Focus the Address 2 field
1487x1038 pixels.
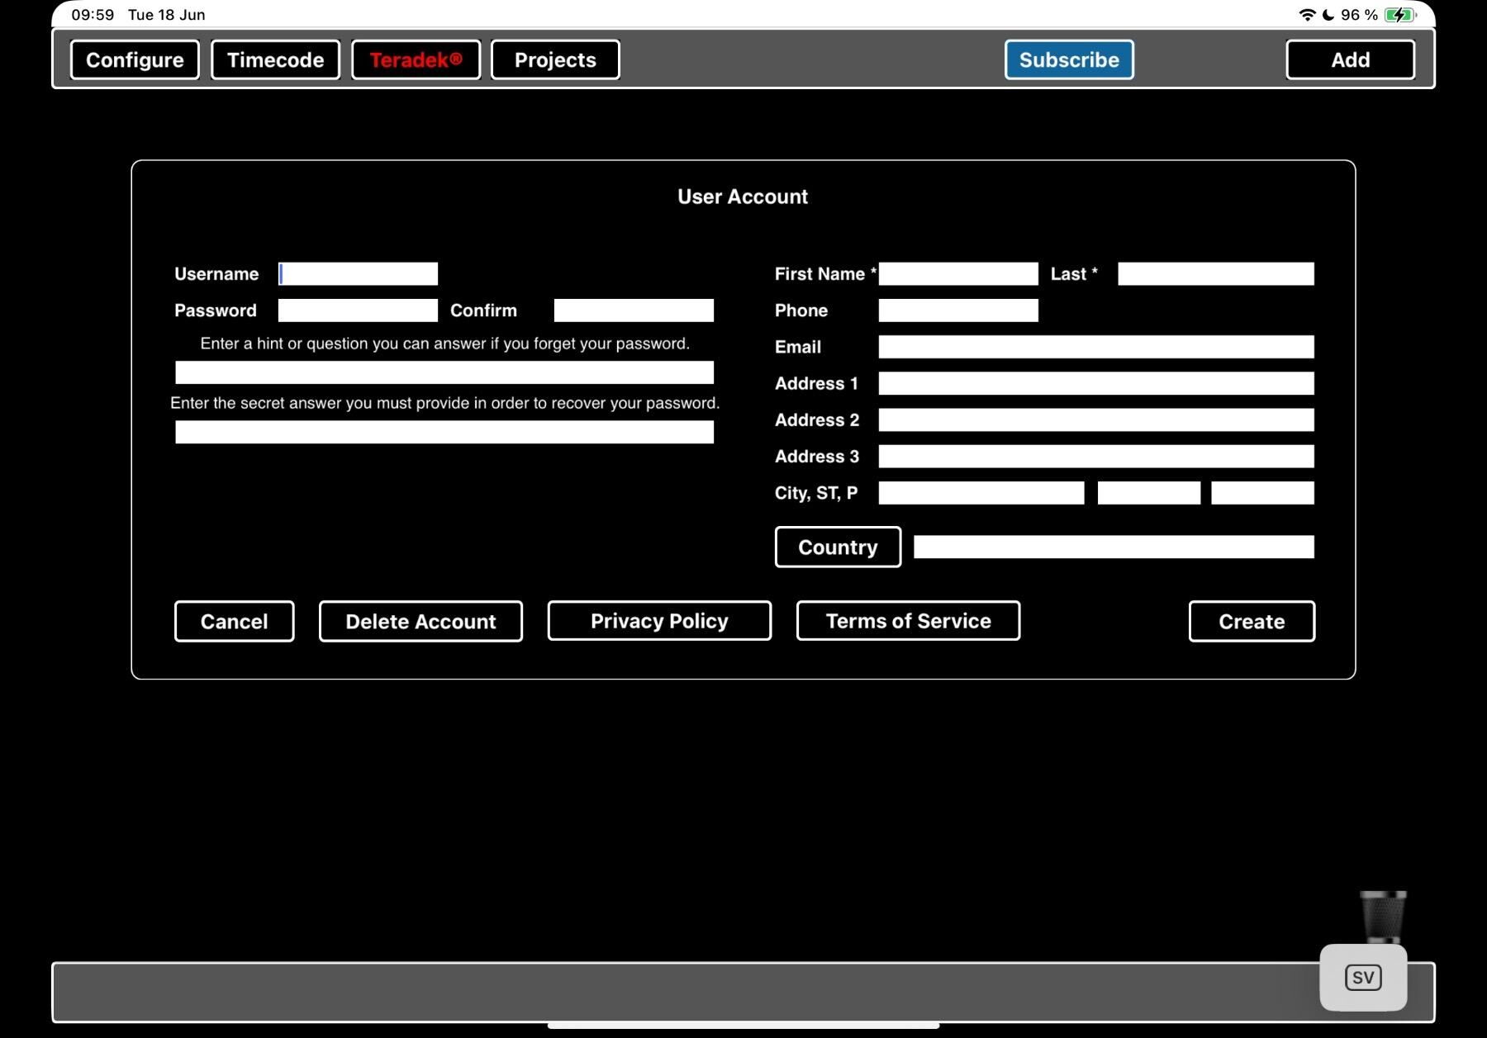coord(1096,419)
